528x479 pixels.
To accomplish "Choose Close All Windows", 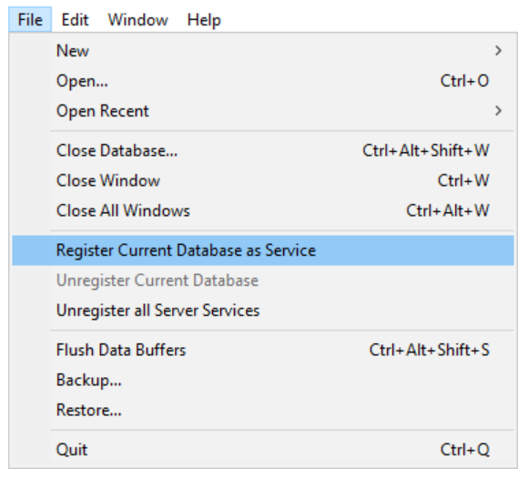I will pyautogui.click(x=263, y=210).
